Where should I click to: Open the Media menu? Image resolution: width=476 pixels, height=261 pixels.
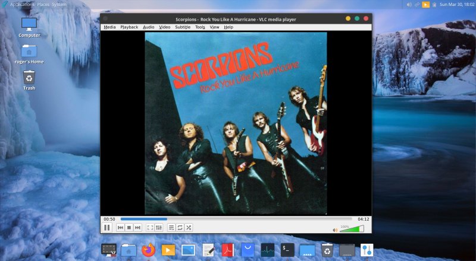(109, 27)
